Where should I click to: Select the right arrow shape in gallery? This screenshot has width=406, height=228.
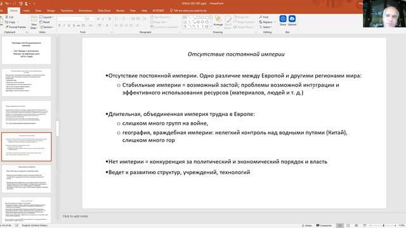pyautogui.click(x=198, y=22)
